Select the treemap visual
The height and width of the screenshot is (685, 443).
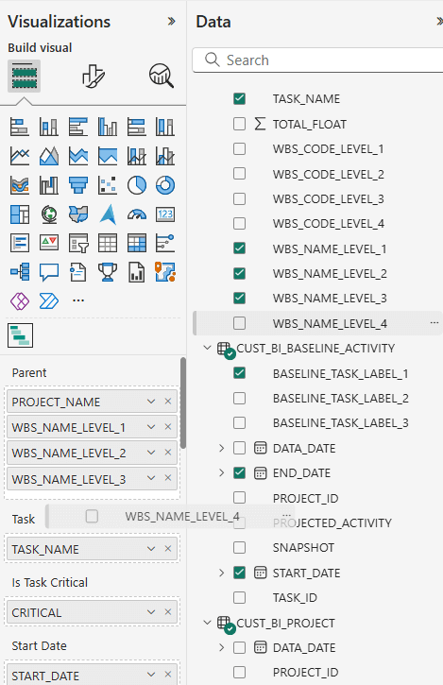(x=20, y=214)
